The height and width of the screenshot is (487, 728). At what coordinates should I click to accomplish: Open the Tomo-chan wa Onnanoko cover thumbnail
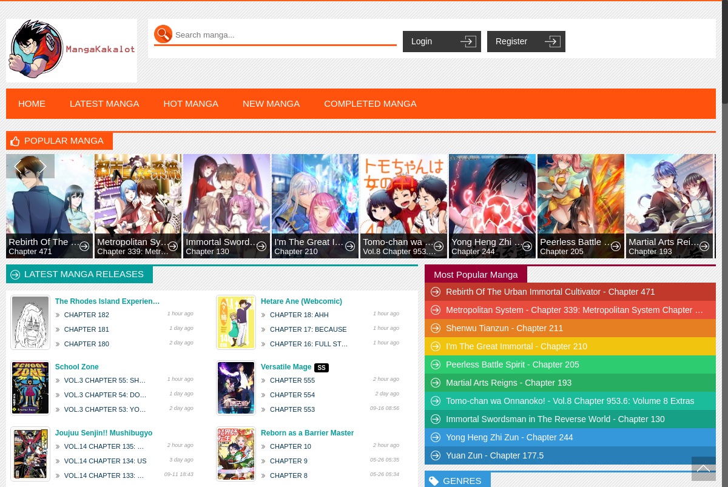pyautogui.click(x=404, y=206)
